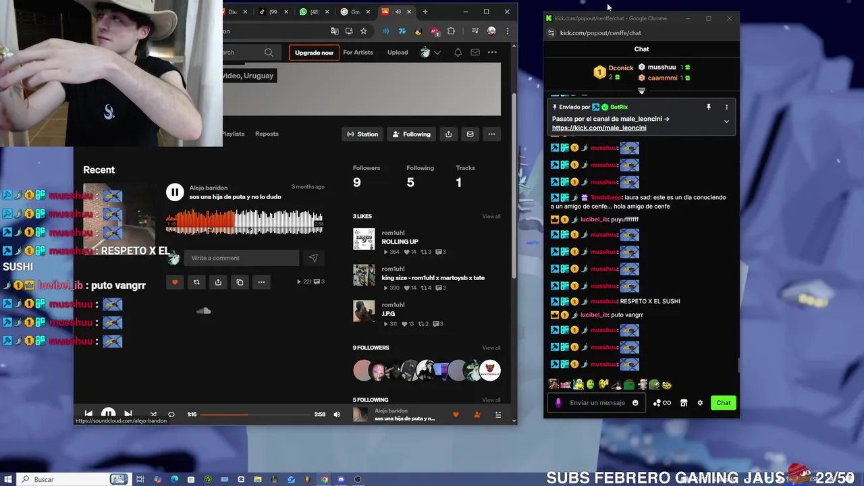Screen dimensions: 864x486
Task: Seek along the bottom player progress bar
Action: point(255,414)
